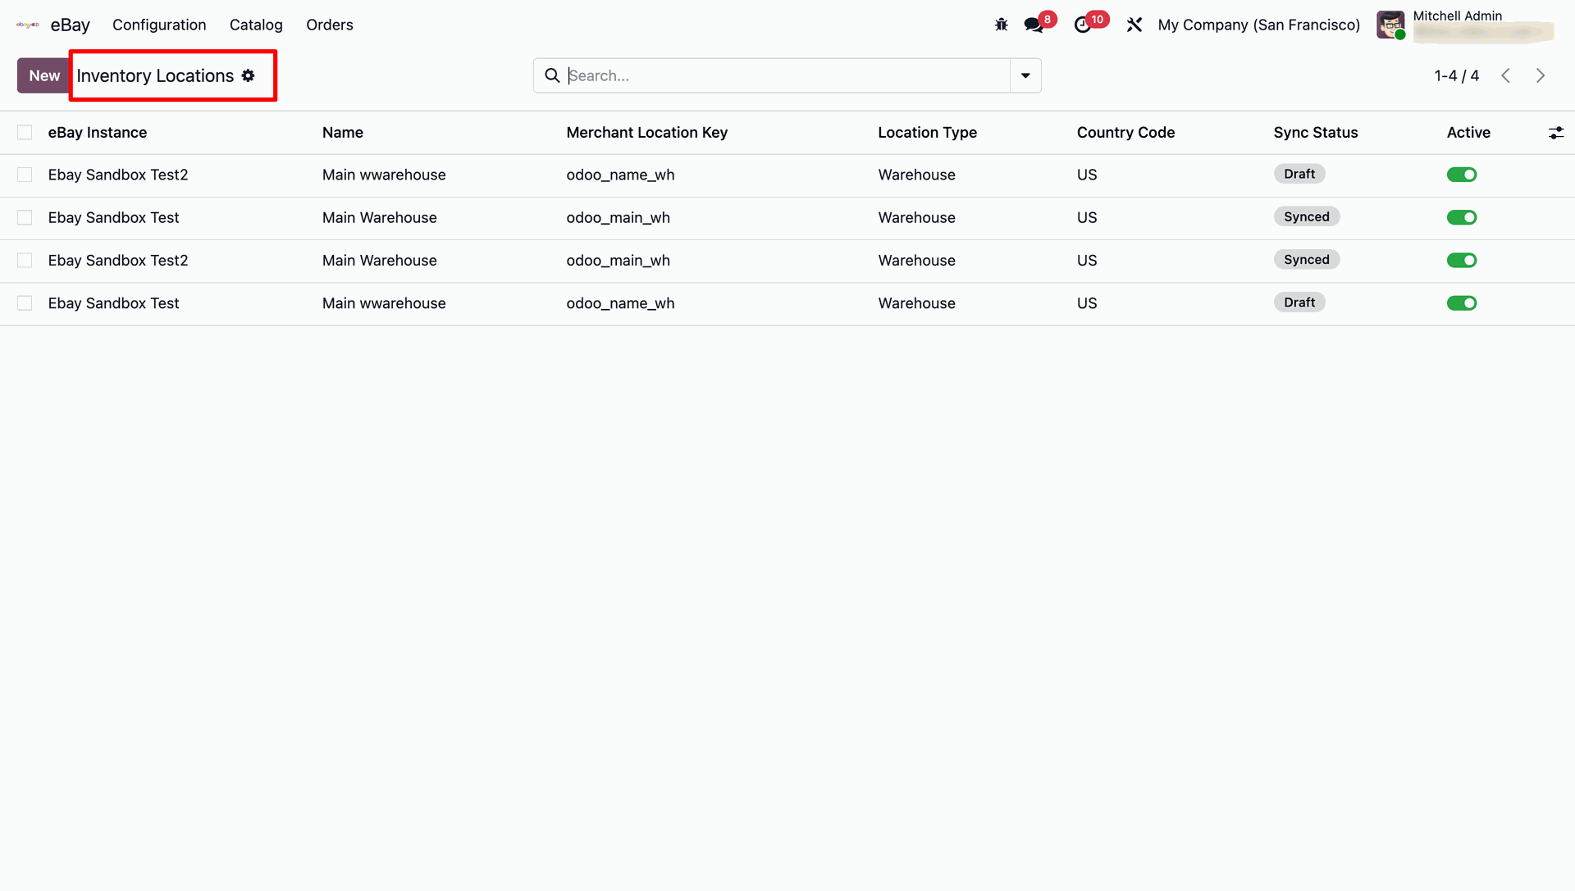The width and height of the screenshot is (1575, 891).
Task: Open the company switcher My Company (San Francisco)
Action: point(1258,25)
